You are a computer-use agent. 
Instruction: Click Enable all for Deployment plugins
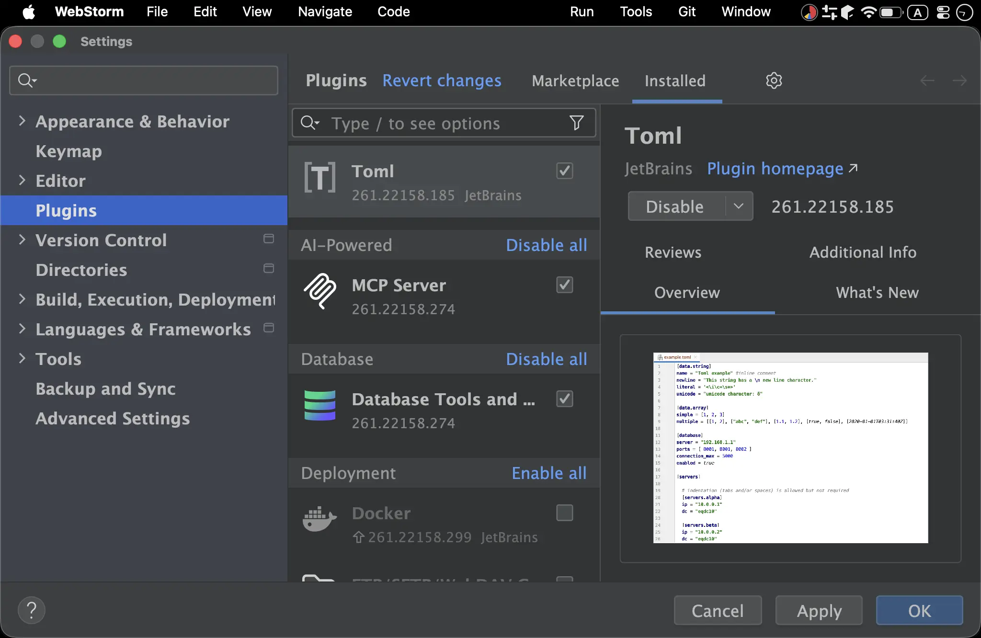(x=549, y=473)
